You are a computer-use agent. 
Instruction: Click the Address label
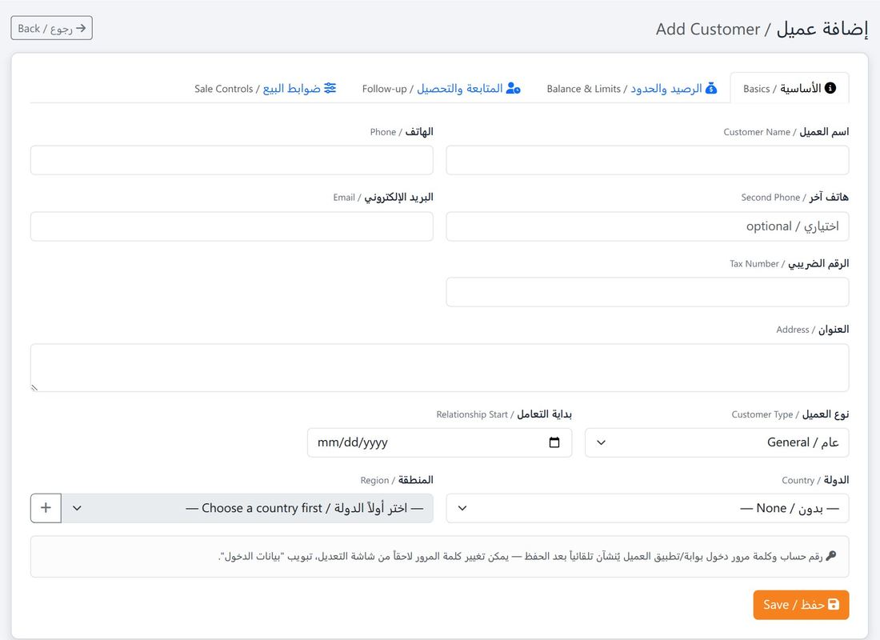click(812, 330)
